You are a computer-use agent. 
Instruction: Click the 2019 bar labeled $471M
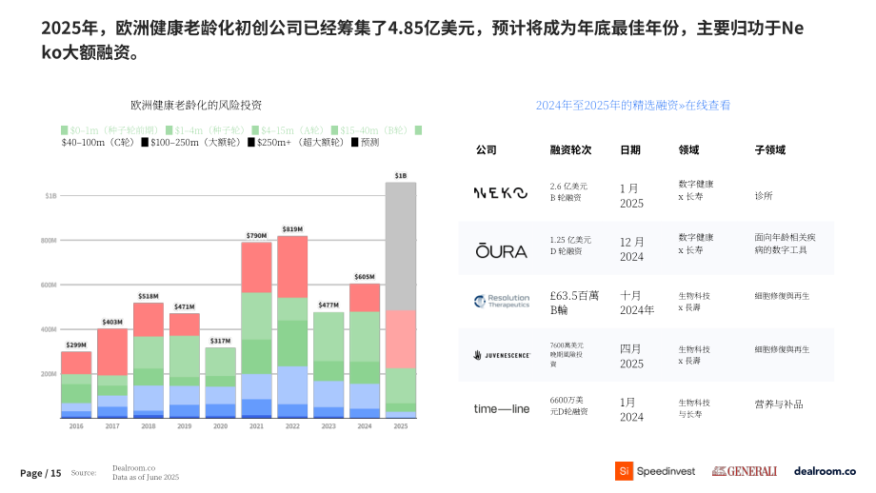point(185,365)
